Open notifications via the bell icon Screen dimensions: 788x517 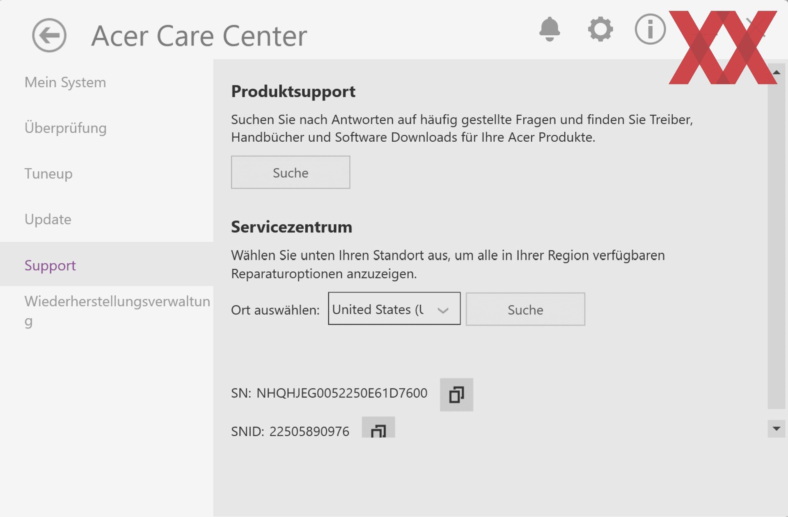pyautogui.click(x=549, y=29)
